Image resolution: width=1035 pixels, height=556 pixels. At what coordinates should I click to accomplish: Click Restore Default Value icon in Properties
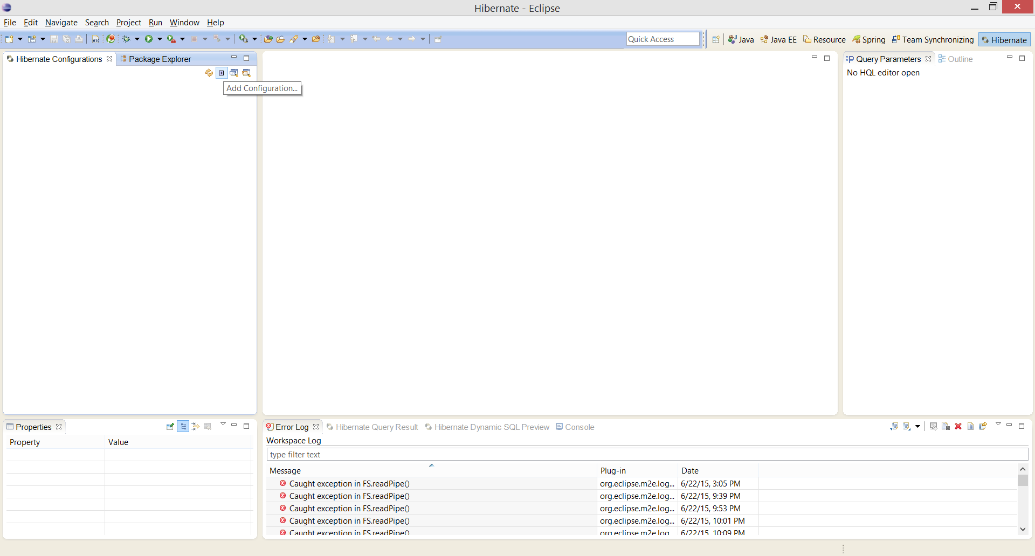coord(208,426)
